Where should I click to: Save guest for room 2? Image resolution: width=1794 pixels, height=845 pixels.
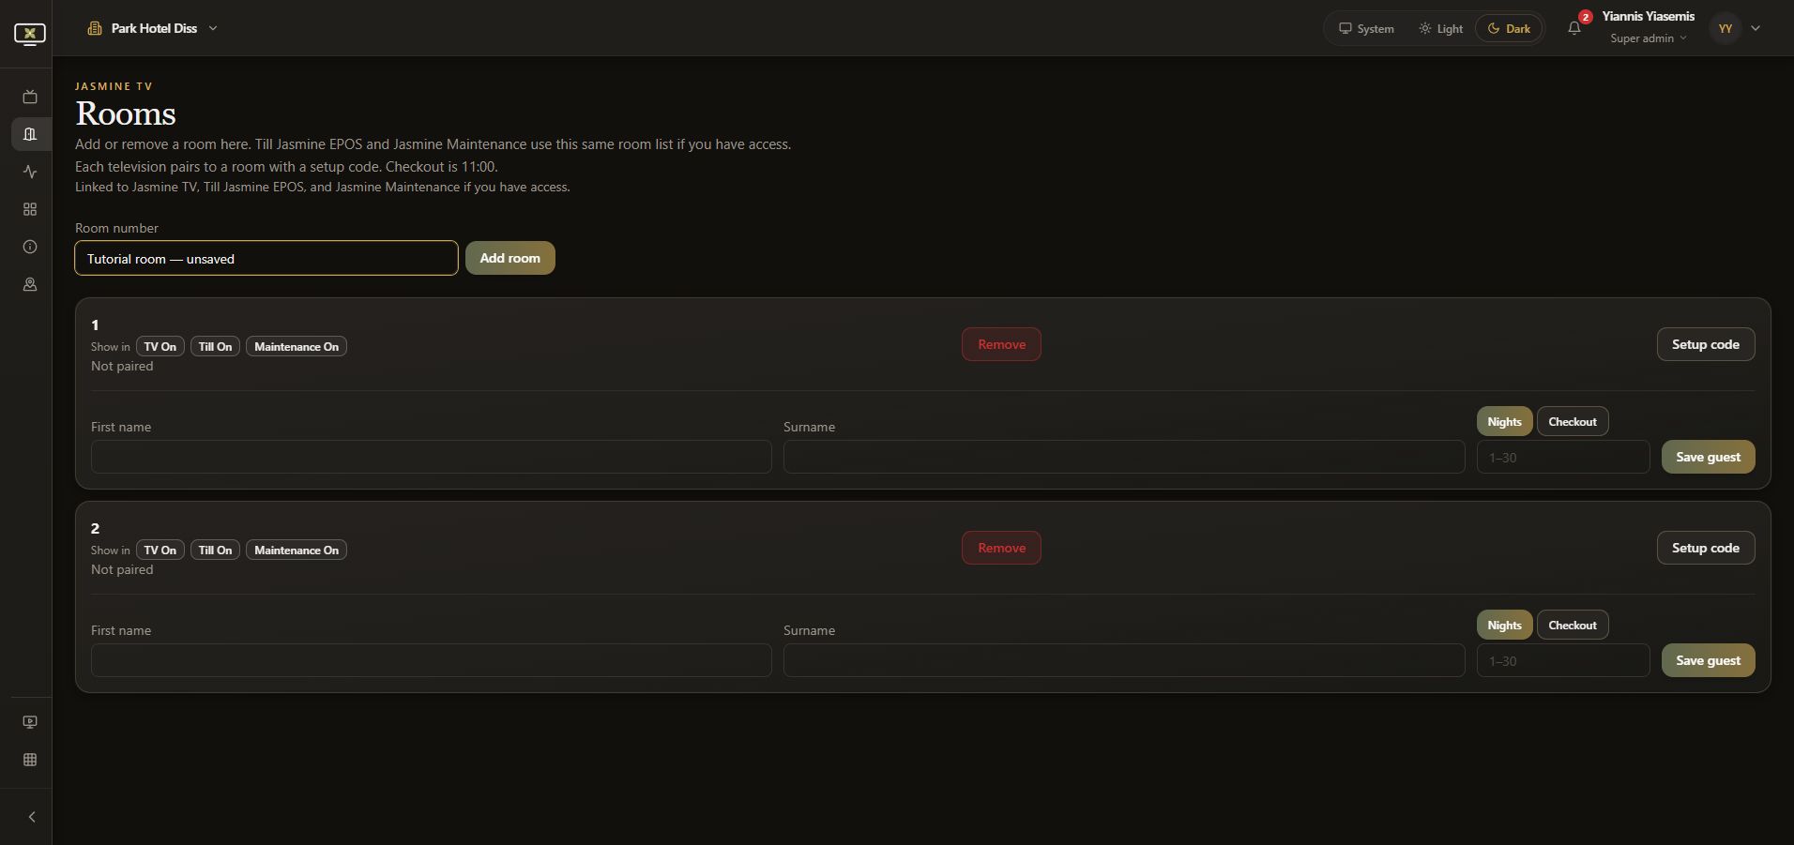1708,660
